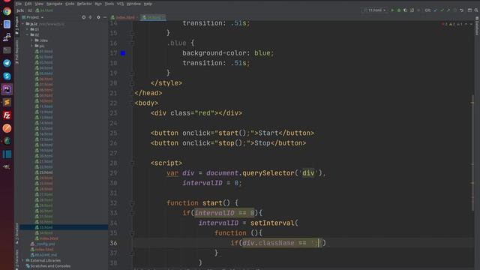Expand all nodes in Project panel header

pos(90,17)
